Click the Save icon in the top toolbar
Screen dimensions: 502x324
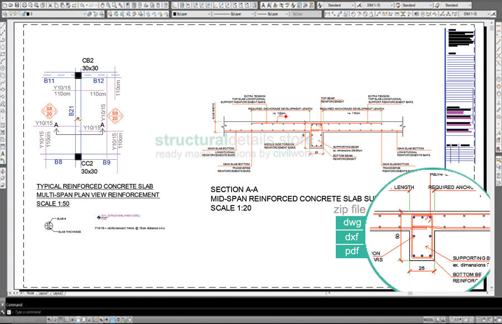(17, 5)
